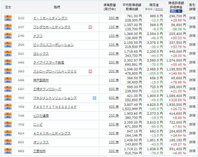
Task: Switch 評価損益 display to %
Action: [179, 11]
